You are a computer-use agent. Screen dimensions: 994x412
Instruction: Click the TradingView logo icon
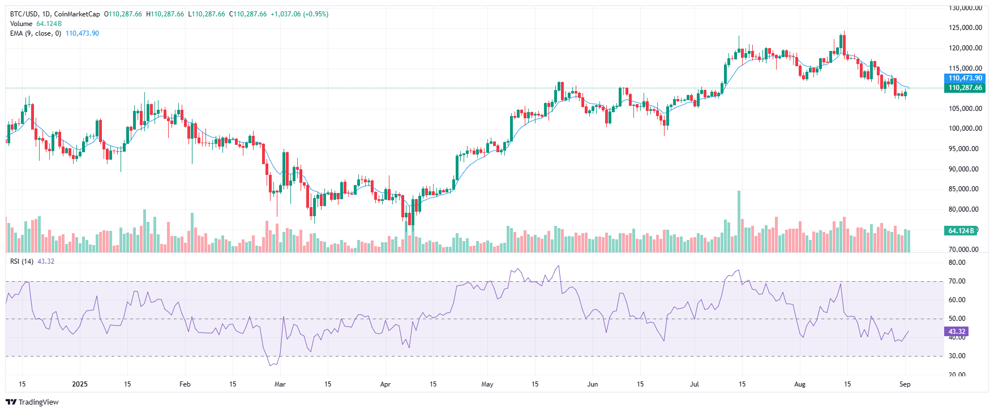11,402
